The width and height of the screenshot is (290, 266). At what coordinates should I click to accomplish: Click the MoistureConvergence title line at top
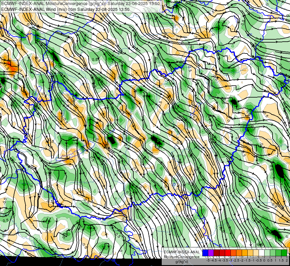[81, 4]
